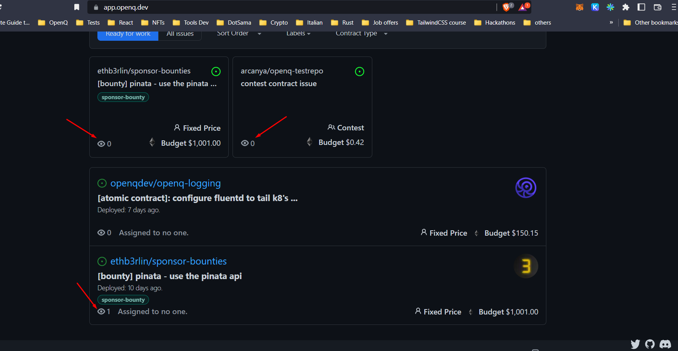678x351 pixels.
Task: Open ethb3rlin/sponsor-bounties list link
Action: [169, 261]
